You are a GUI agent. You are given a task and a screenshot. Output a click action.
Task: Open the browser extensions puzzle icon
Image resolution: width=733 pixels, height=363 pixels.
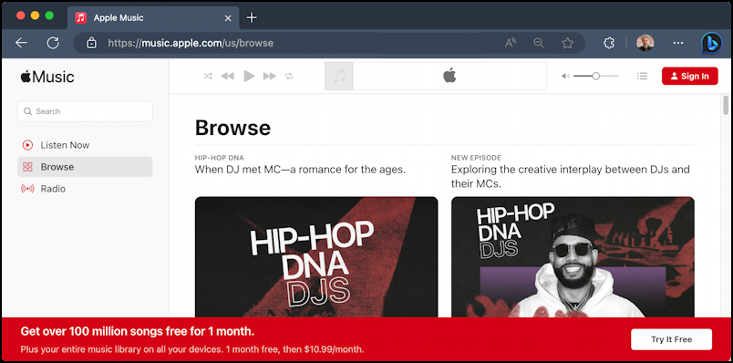[x=609, y=43]
